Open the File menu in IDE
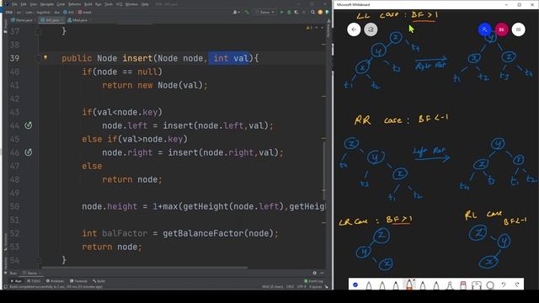The height and width of the screenshot is (303, 539). (x=14, y=4)
